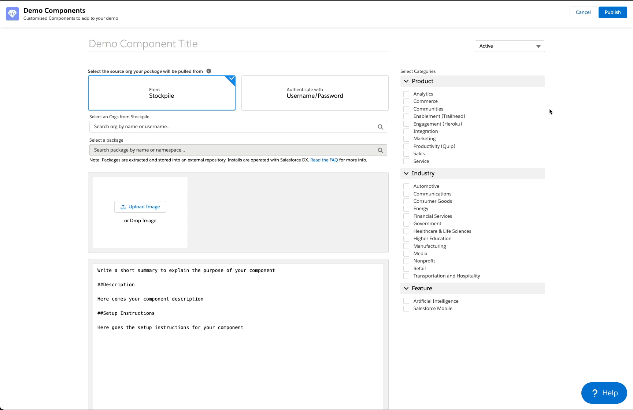
Task: Check the Energy industry checkbox
Action: 406,209
